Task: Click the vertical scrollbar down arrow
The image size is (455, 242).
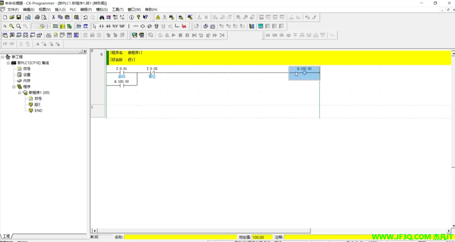Action: tap(453, 226)
